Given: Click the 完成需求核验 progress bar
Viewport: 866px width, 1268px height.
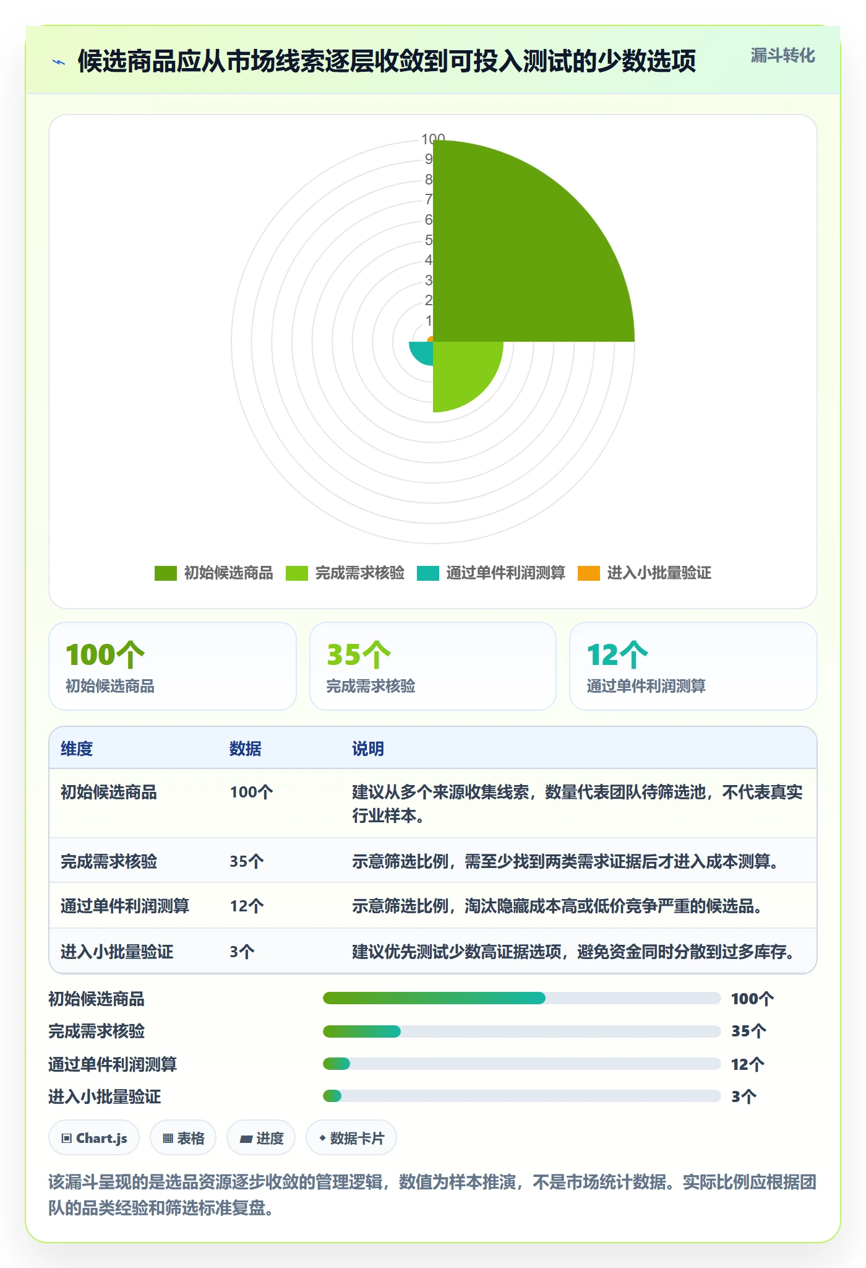Looking at the screenshot, I should (x=522, y=1031).
